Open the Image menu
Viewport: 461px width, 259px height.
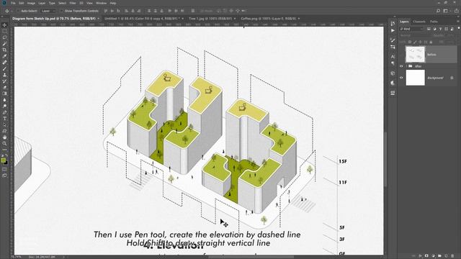(x=31, y=3)
